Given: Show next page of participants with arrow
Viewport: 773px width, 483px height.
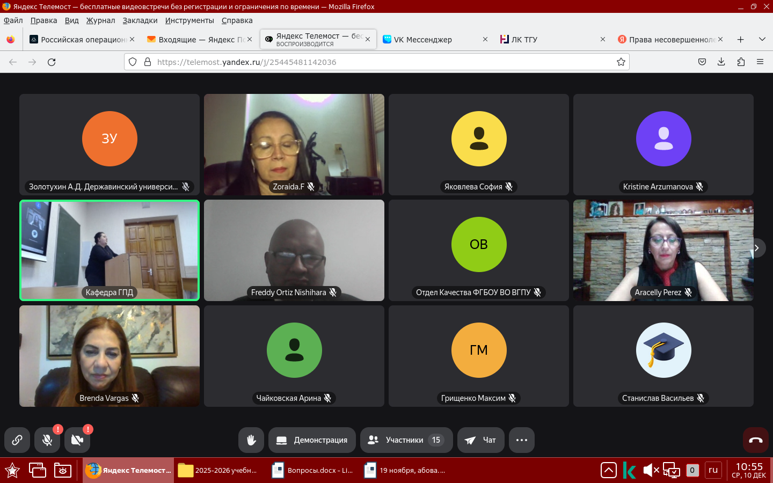Looking at the screenshot, I should (757, 248).
